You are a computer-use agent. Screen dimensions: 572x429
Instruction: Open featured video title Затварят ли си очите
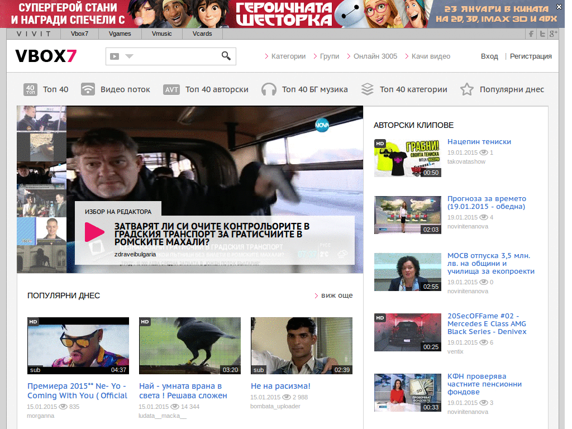tap(212, 234)
